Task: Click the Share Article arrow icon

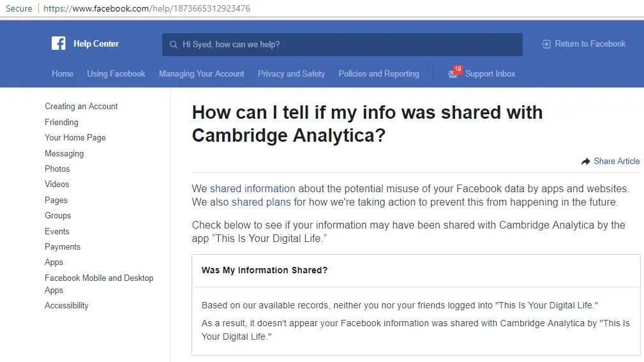Action: coord(586,162)
